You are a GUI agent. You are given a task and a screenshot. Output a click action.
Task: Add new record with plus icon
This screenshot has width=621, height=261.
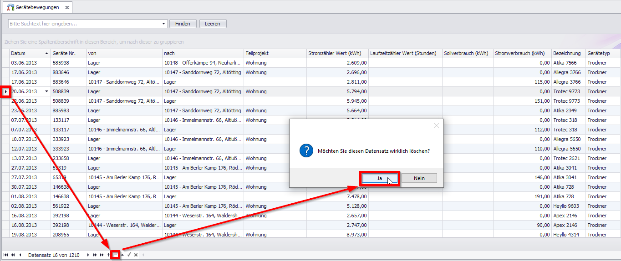click(x=109, y=255)
